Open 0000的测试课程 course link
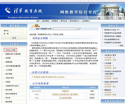125x104 pixels. [x=65, y=98]
